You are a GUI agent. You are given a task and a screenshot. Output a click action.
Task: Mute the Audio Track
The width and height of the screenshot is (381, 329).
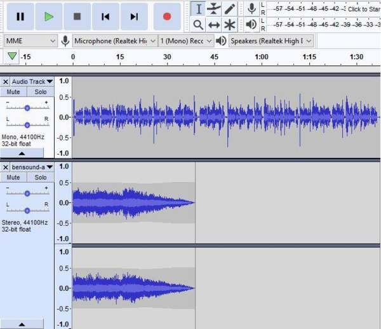click(13, 92)
